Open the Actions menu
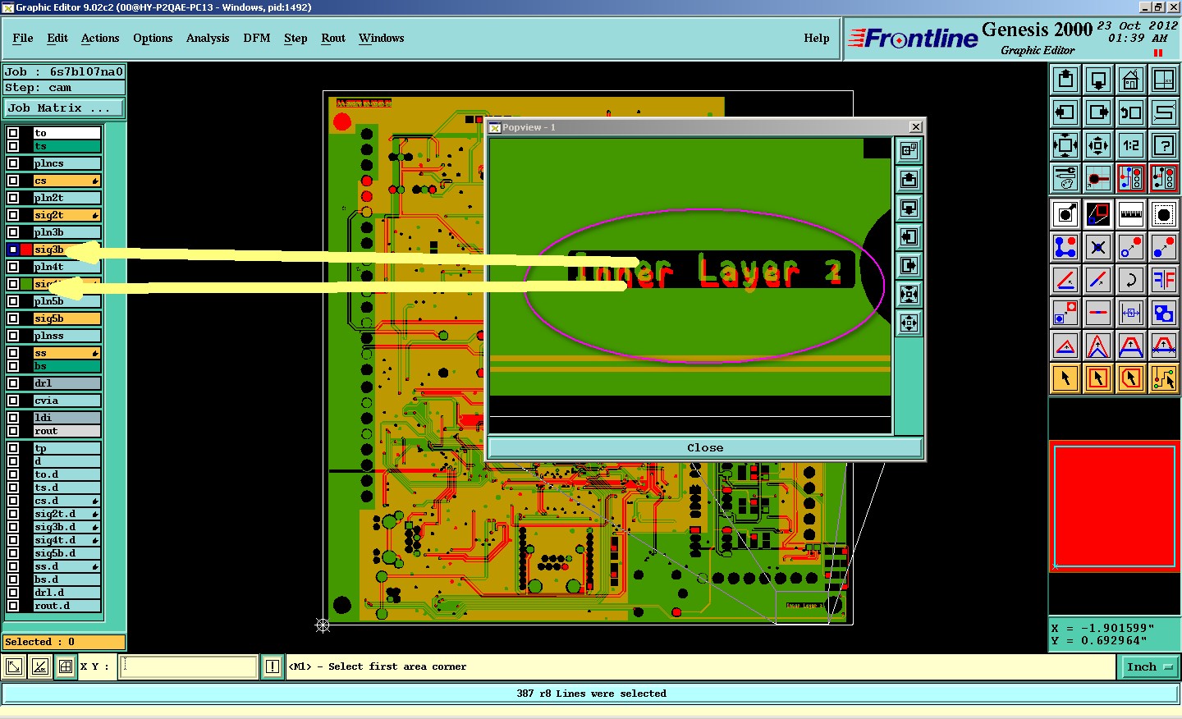The image size is (1182, 719). click(100, 38)
